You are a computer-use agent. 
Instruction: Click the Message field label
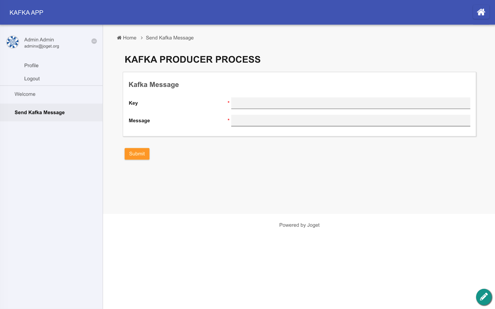click(x=139, y=121)
